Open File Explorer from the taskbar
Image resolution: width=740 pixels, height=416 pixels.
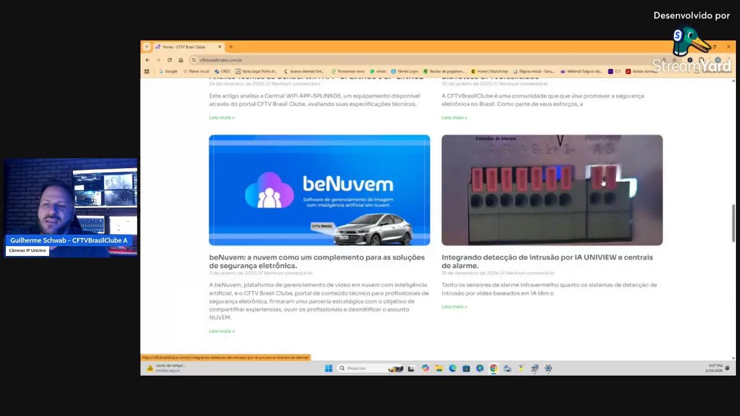[x=439, y=368]
